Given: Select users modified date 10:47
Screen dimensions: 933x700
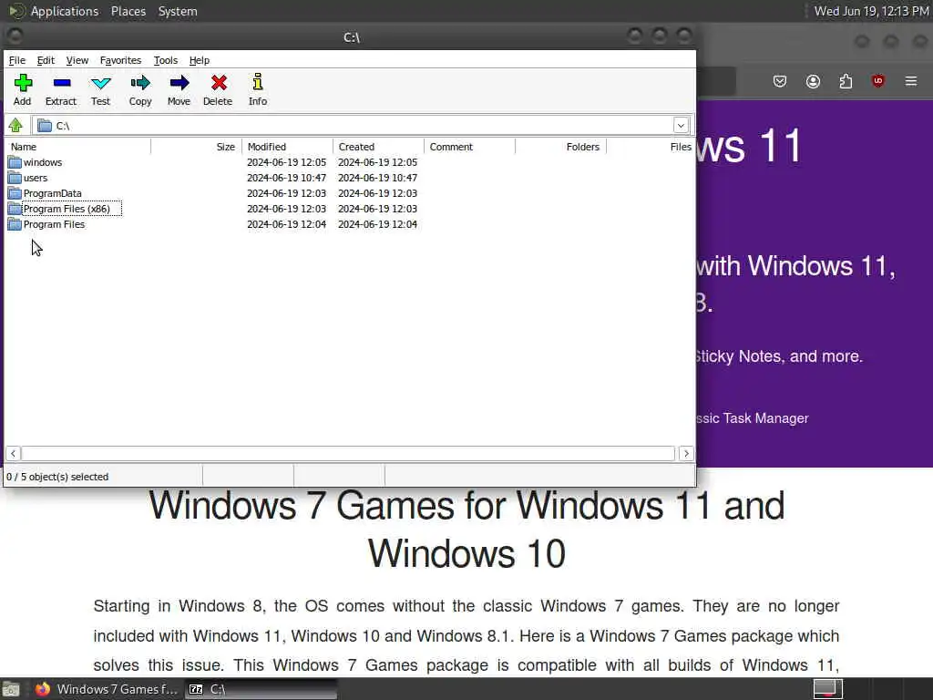Looking at the screenshot, I should (287, 178).
